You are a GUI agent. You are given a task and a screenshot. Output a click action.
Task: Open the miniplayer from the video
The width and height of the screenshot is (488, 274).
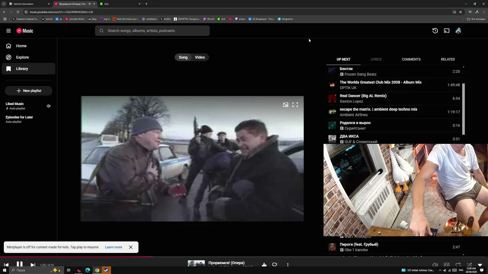(x=285, y=105)
